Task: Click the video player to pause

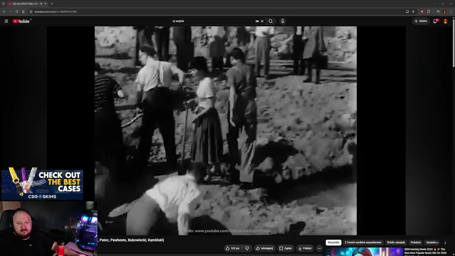Action: 226,130
